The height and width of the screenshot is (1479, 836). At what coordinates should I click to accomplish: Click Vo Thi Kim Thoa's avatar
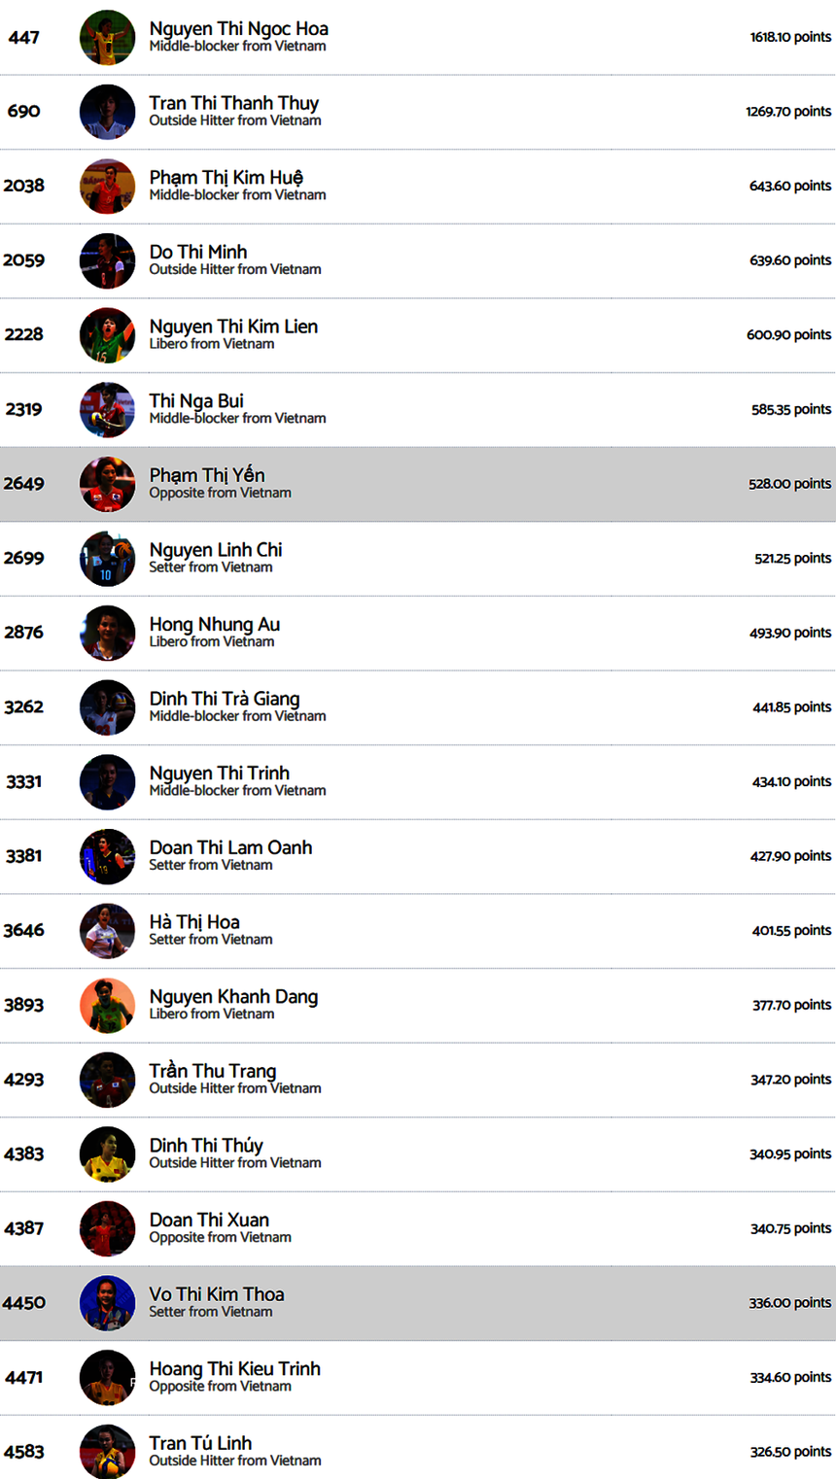107,1303
